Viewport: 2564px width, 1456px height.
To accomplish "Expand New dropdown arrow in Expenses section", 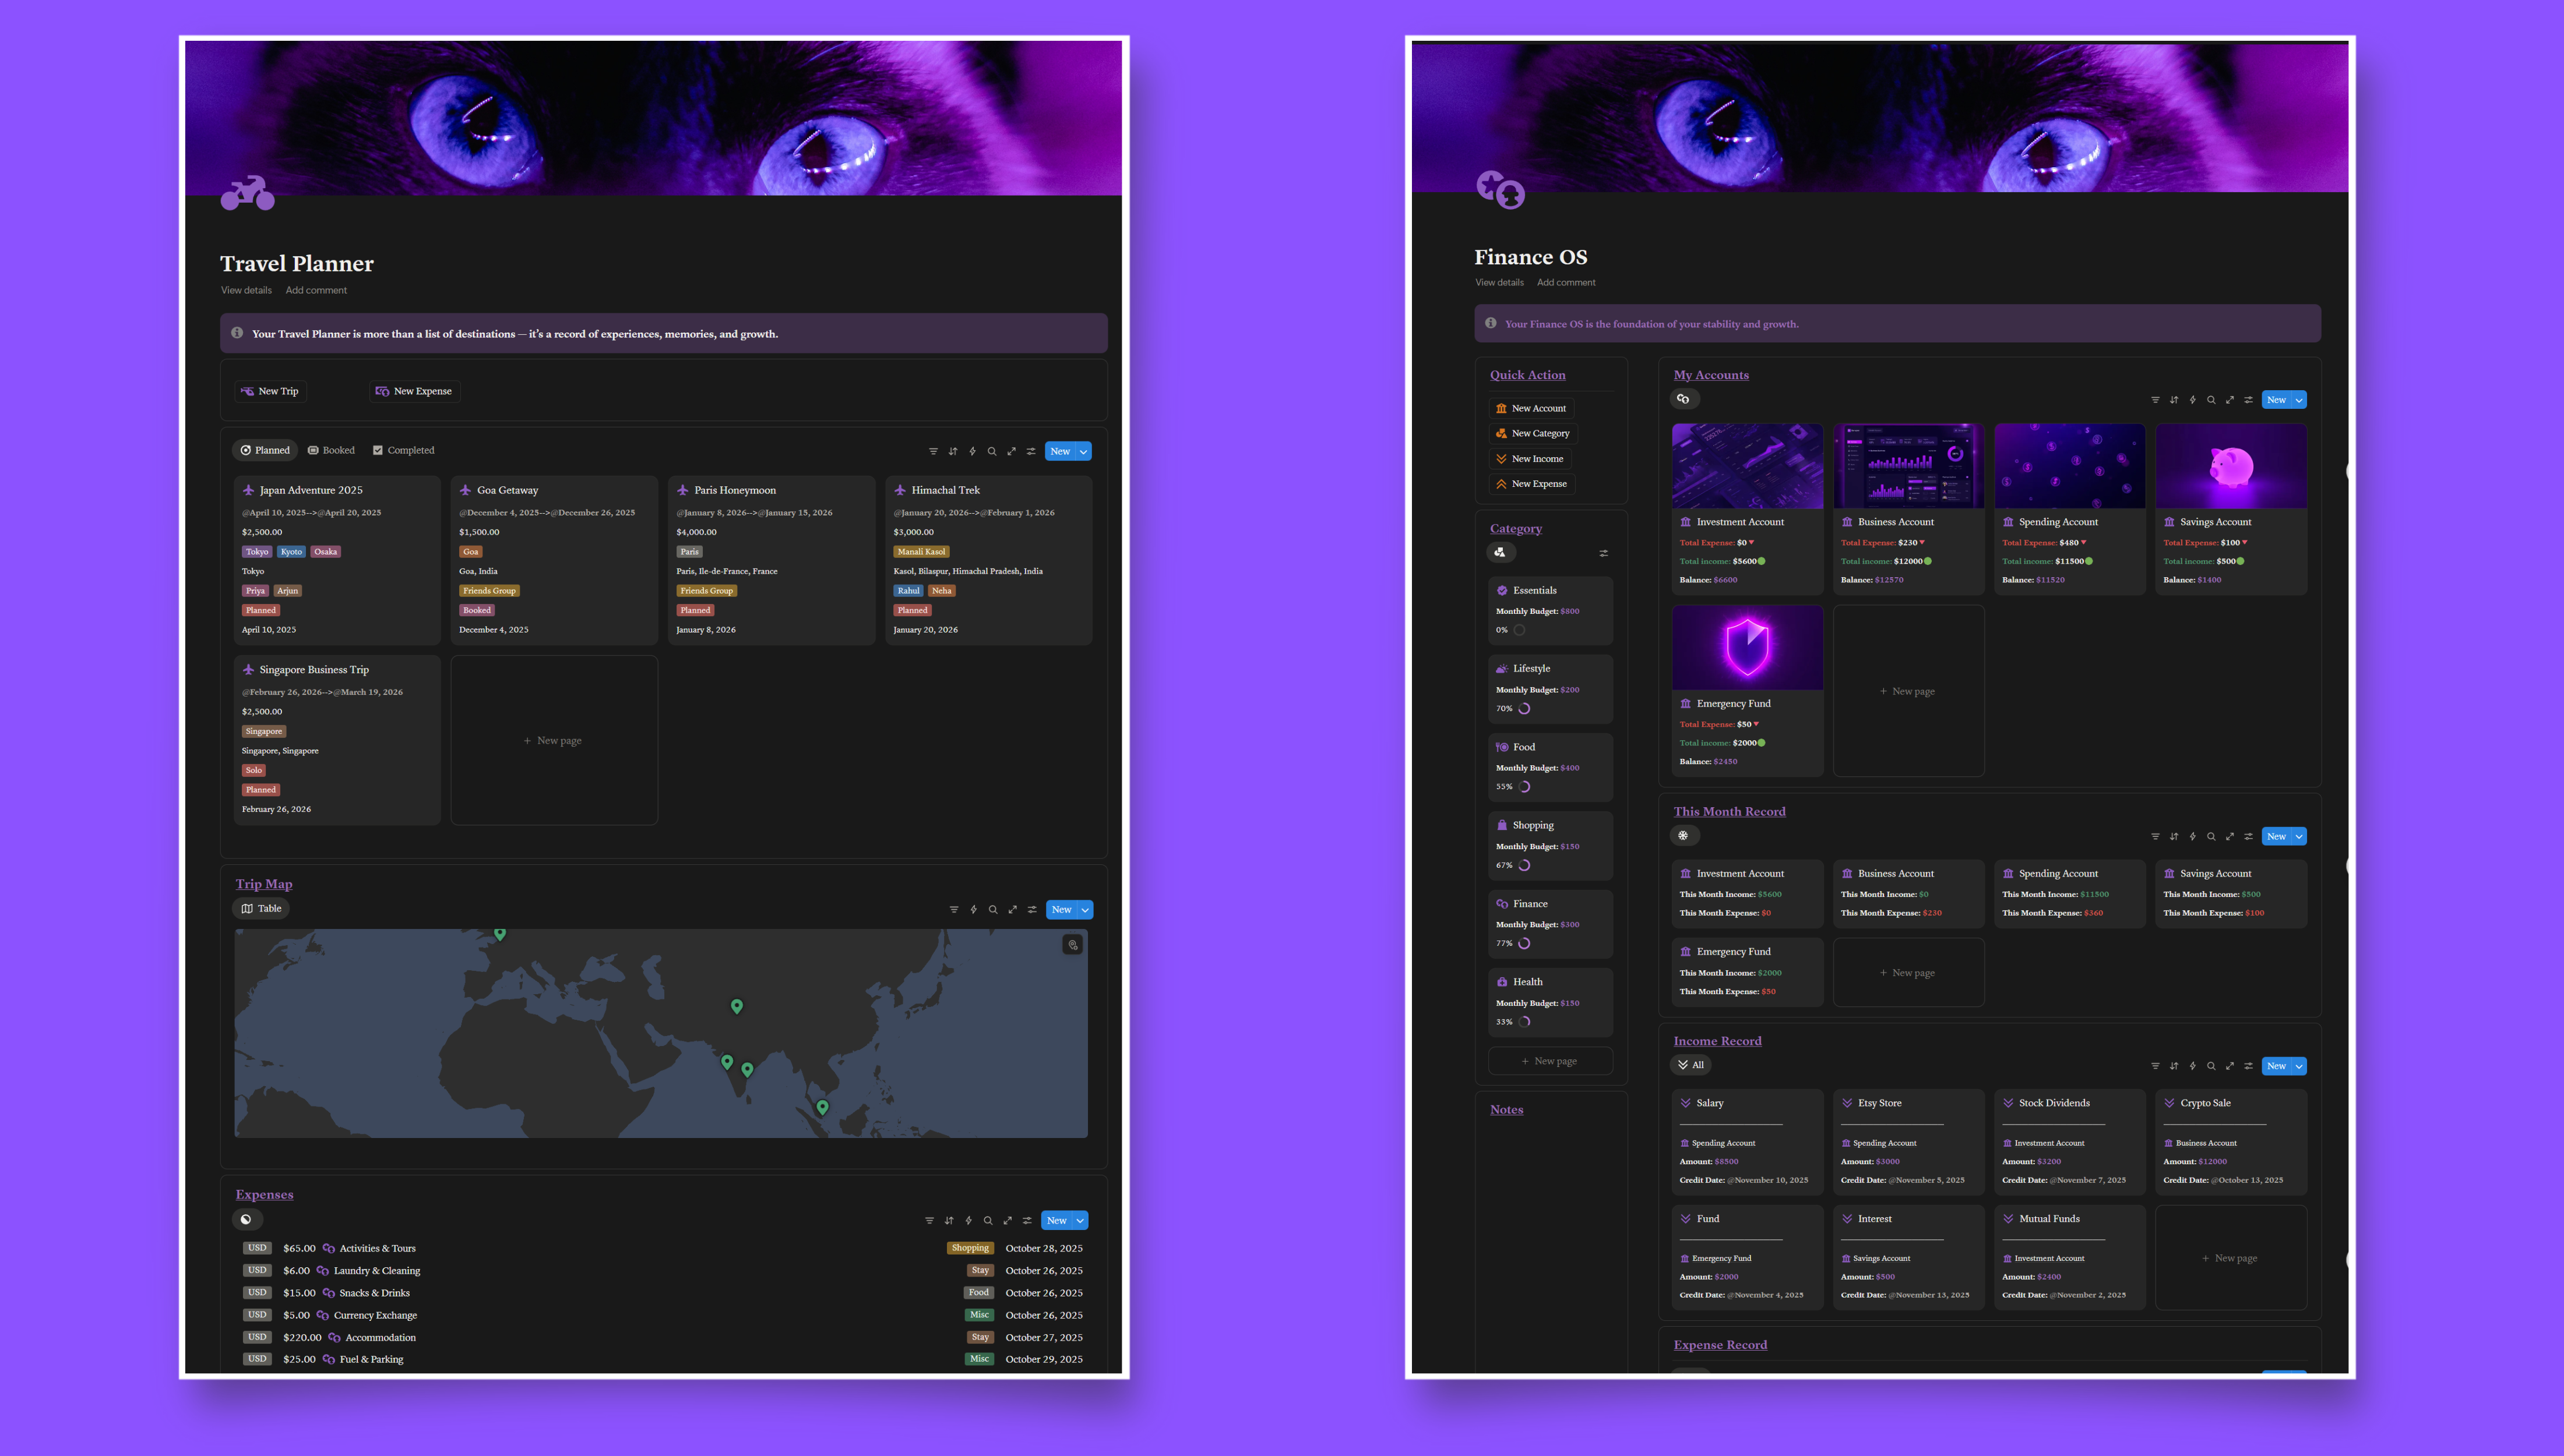I will pyautogui.click(x=1080, y=1220).
